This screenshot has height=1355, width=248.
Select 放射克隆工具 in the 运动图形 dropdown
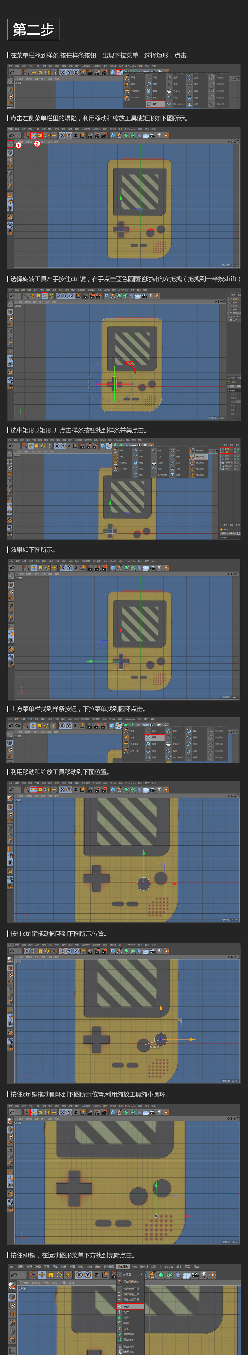click(130, 1295)
